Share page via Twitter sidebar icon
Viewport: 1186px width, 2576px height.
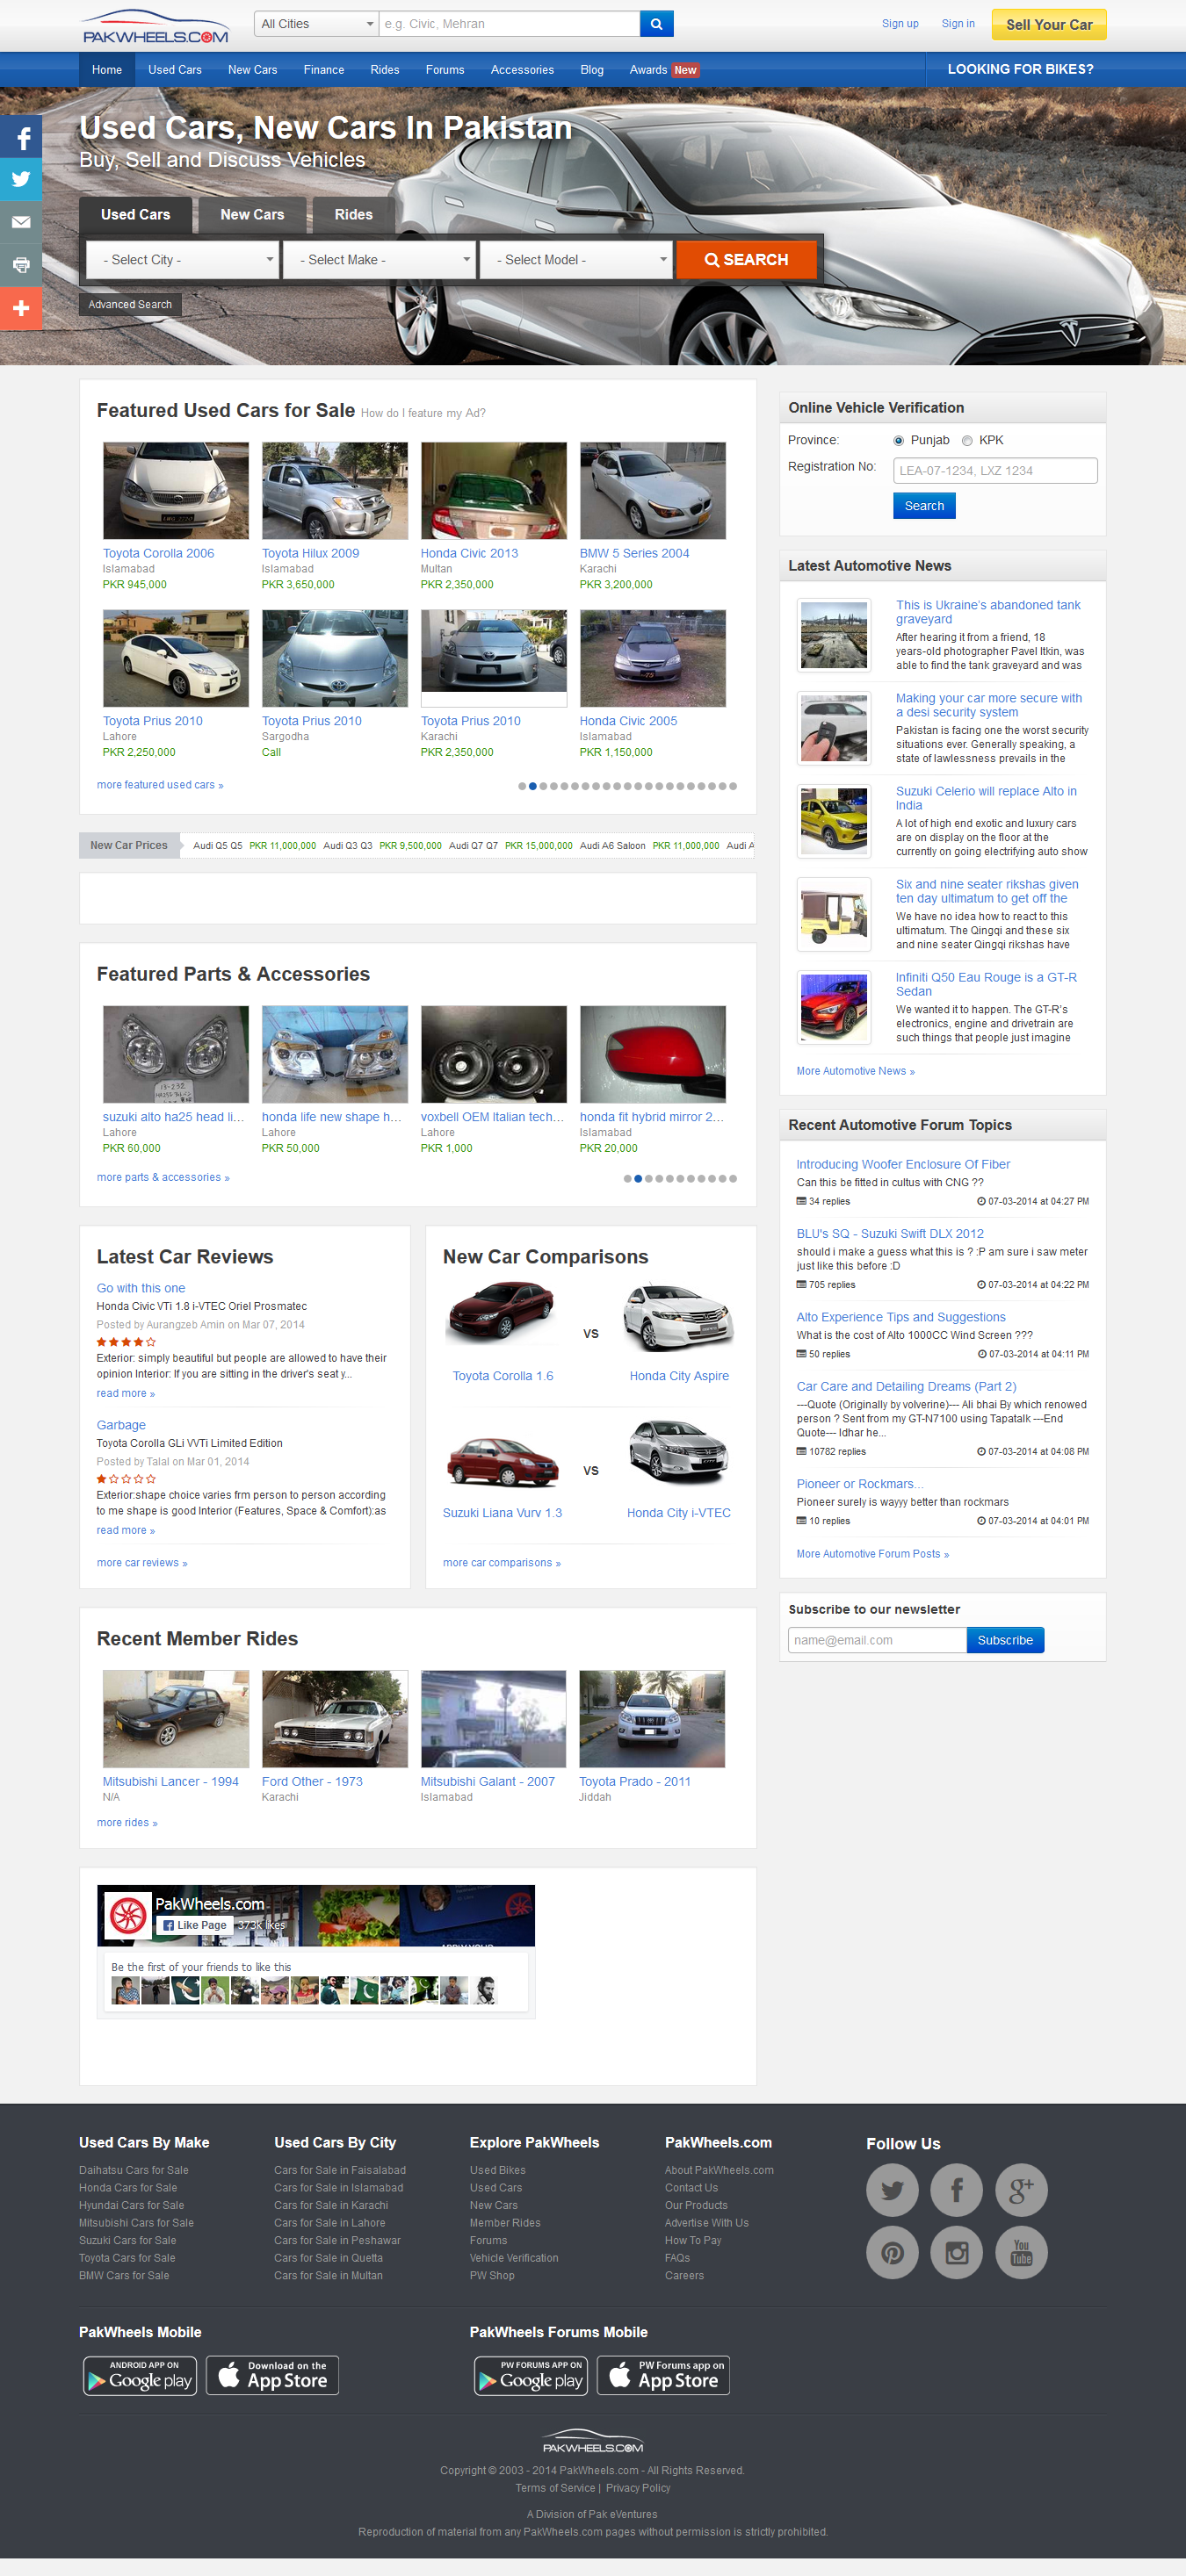[x=21, y=180]
